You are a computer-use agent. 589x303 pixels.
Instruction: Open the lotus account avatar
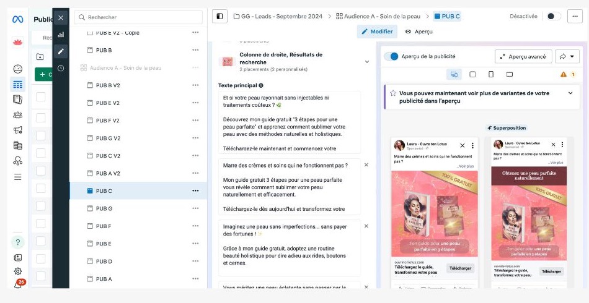pyautogui.click(x=17, y=42)
